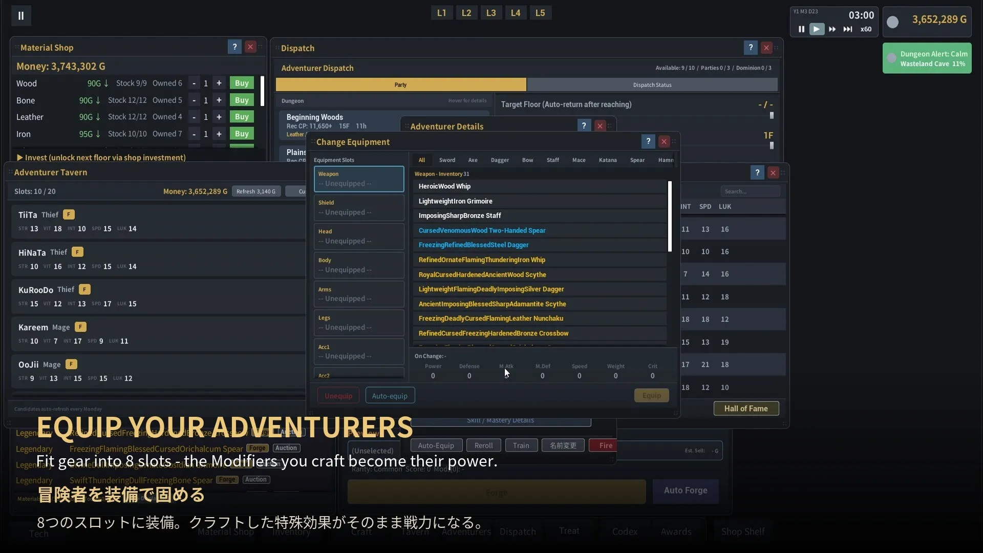This screenshot has height=553, width=983.
Task: Open help for Dispatch window
Action: [x=751, y=48]
